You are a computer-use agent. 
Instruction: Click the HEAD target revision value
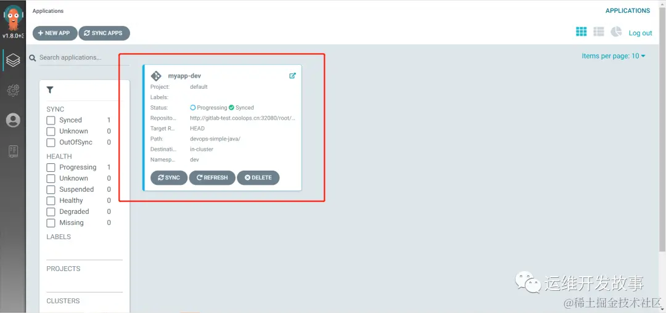(x=197, y=128)
